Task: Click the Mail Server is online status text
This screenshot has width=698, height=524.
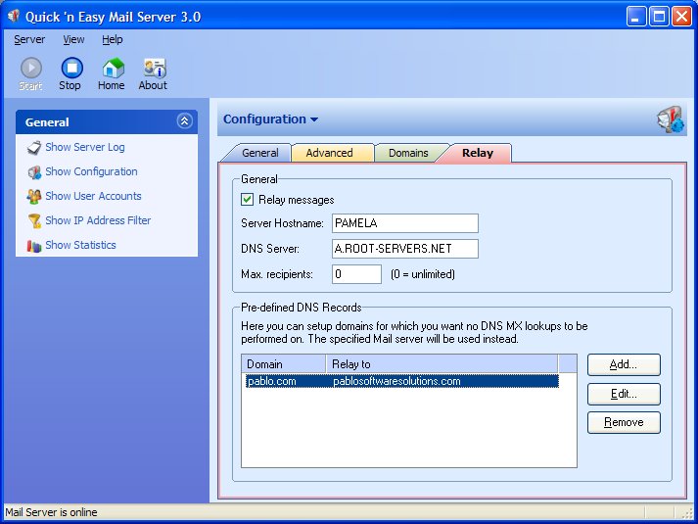Action: pos(51,512)
